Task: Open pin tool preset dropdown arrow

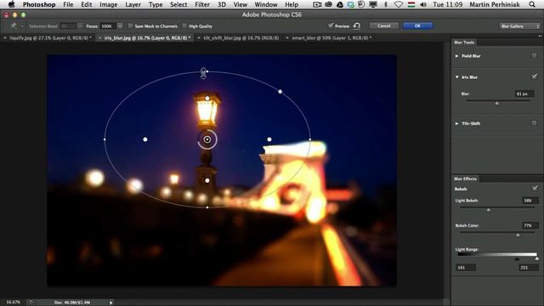Action: (x=22, y=26)
